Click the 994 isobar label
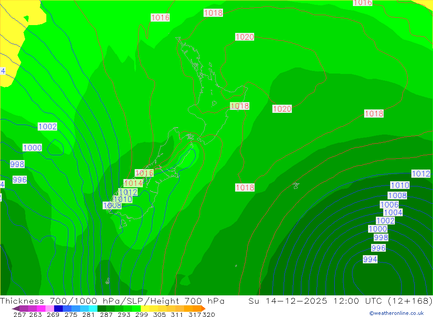Image resolution: width=433 pixels, height=317 pixels. (x=370, y=259)
